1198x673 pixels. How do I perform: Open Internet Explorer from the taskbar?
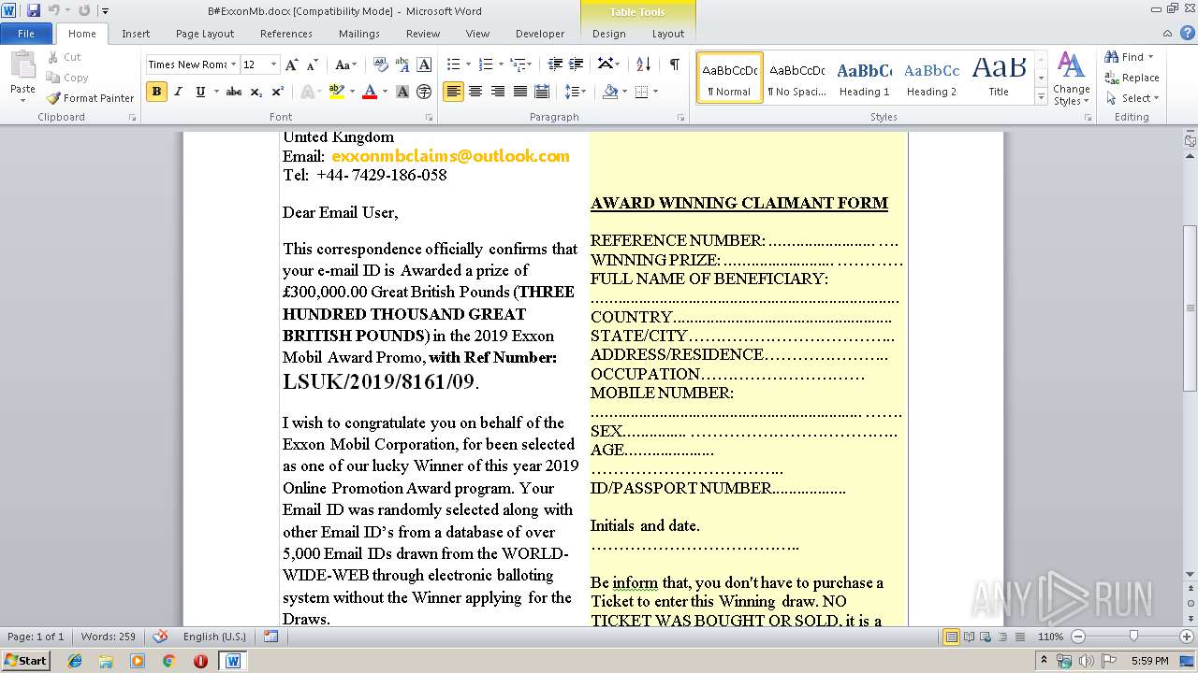[75, 661]
